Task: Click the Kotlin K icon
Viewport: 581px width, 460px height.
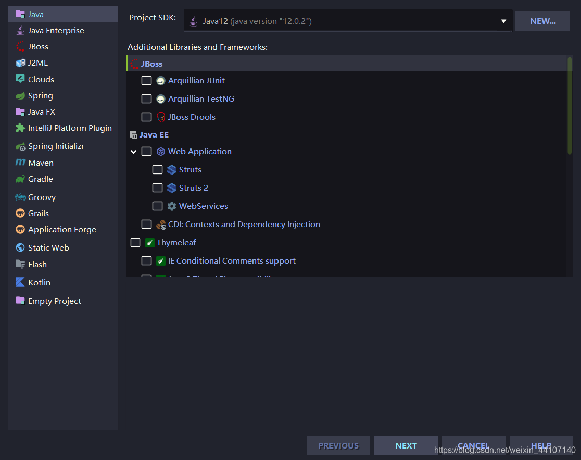Action: click(x=20, y=282)
